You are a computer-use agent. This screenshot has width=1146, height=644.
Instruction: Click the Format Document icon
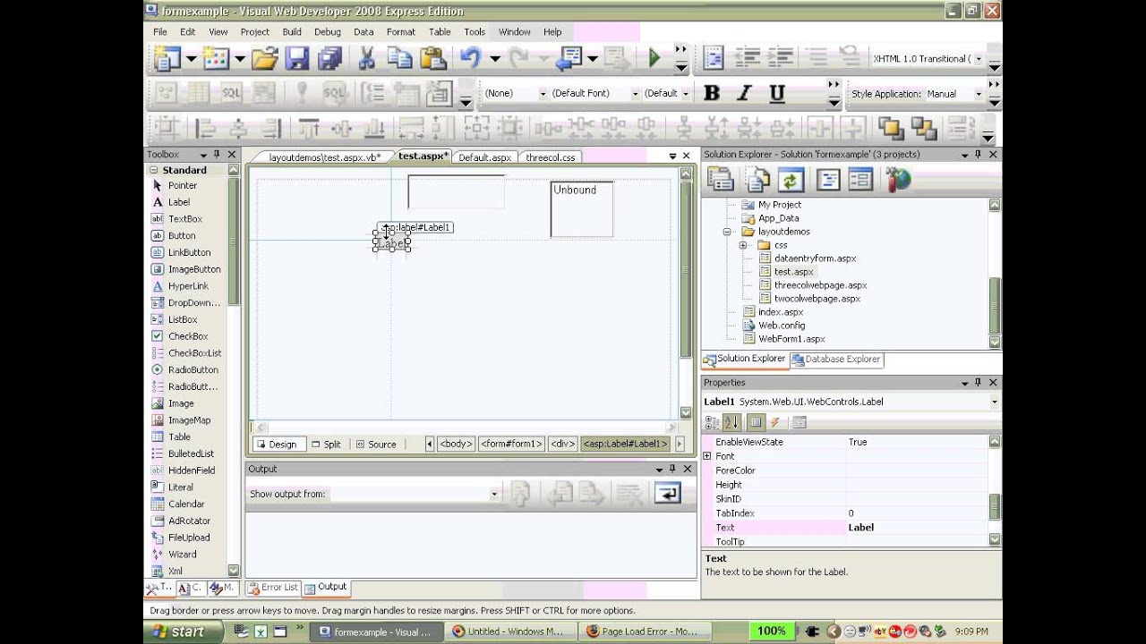pyautogui.click(x=714, y=59)
